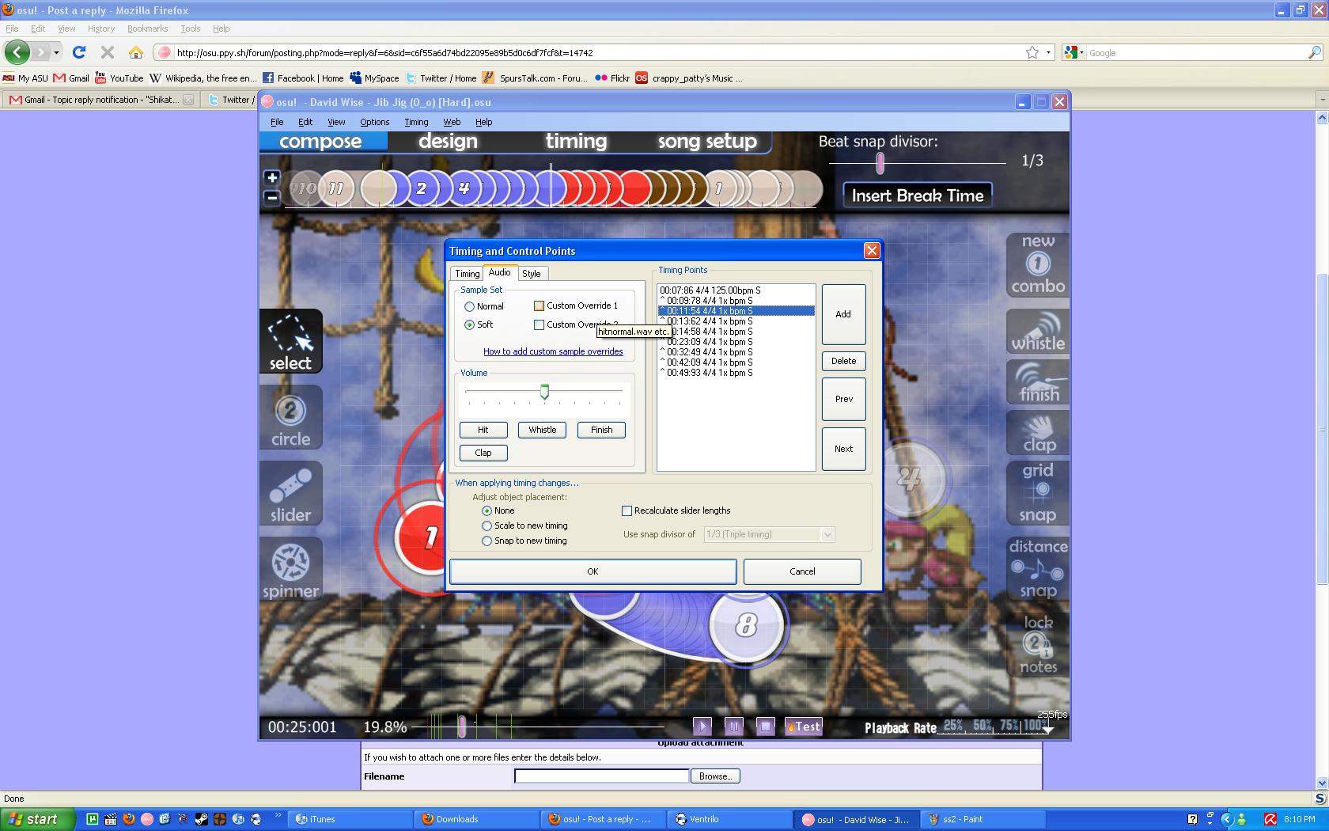Open Facebook Home bookmark

[303, 78]
